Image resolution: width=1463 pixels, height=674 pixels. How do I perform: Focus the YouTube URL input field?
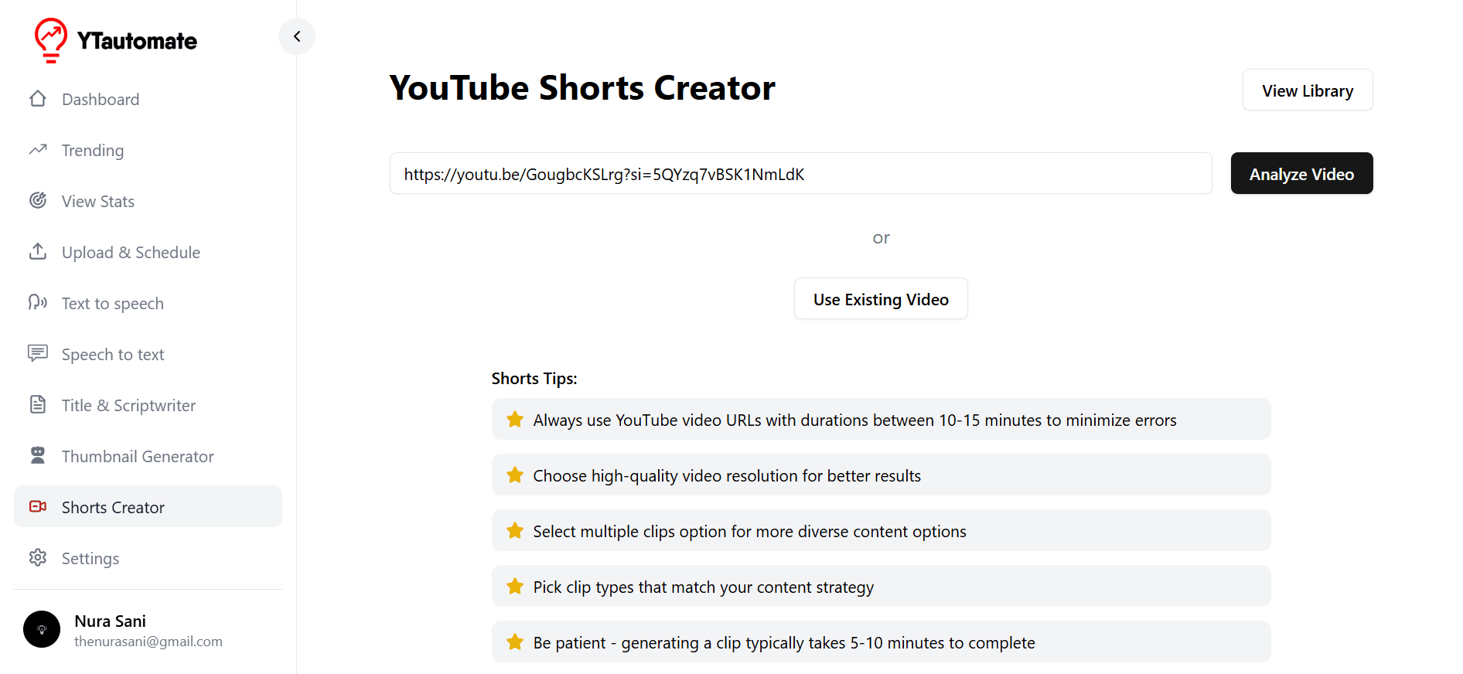(800, 174)
